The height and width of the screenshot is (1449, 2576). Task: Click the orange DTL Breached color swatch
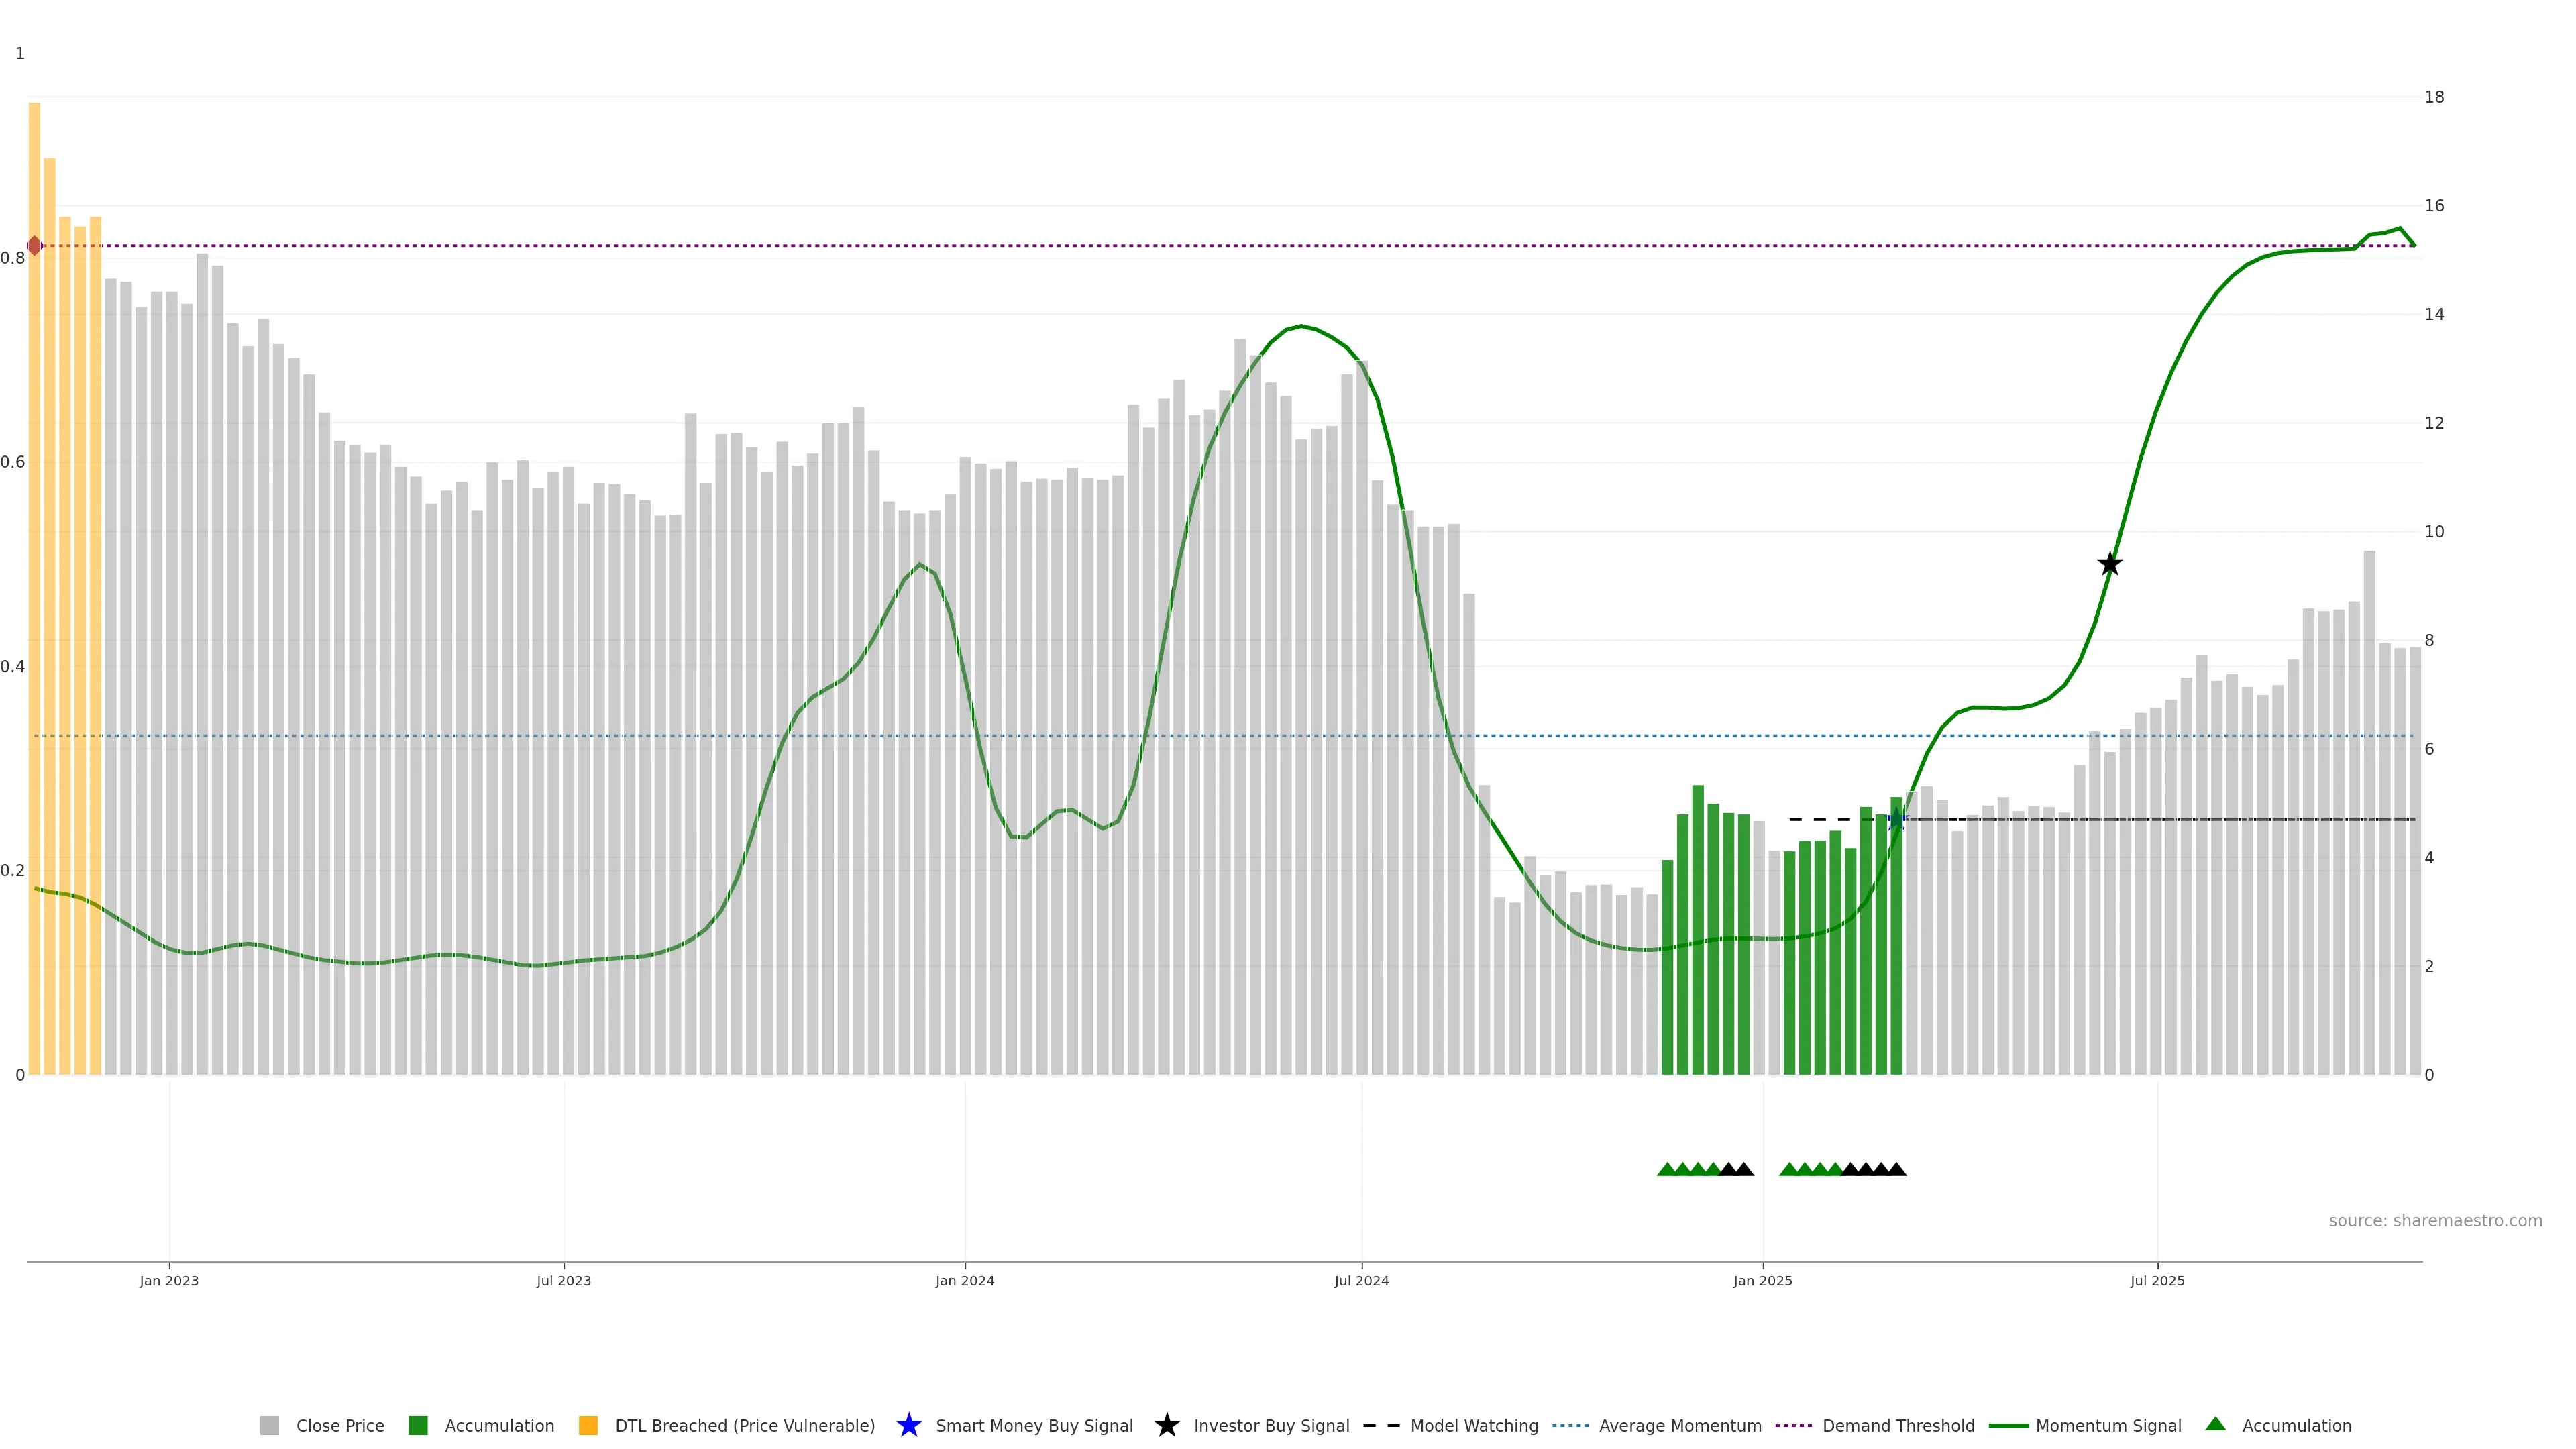tap(588, 1425)
